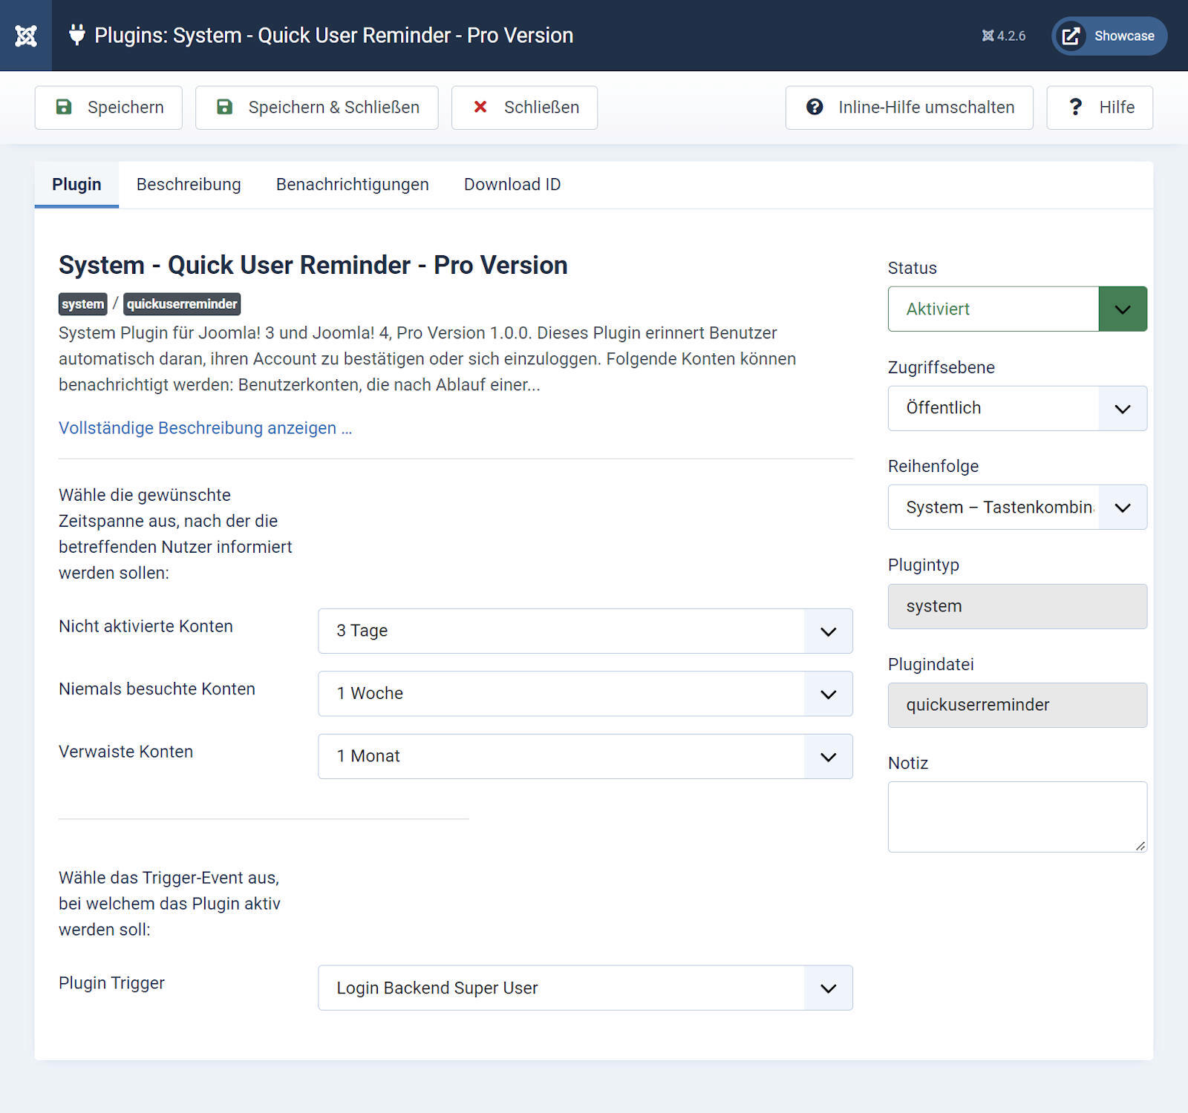The image size is (1188, 1113).
Task: Expand the Reihenfolge dropdown
Action: point(1016,507)
